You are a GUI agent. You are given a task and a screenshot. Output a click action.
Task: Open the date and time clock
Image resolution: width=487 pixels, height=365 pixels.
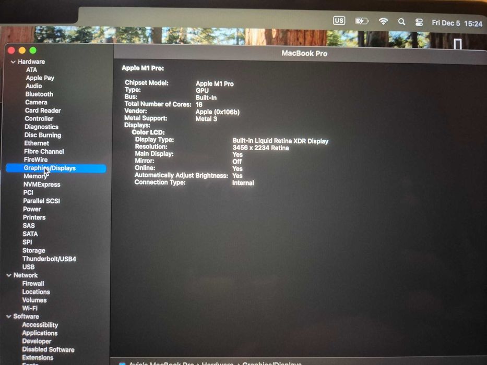point(457,23)
